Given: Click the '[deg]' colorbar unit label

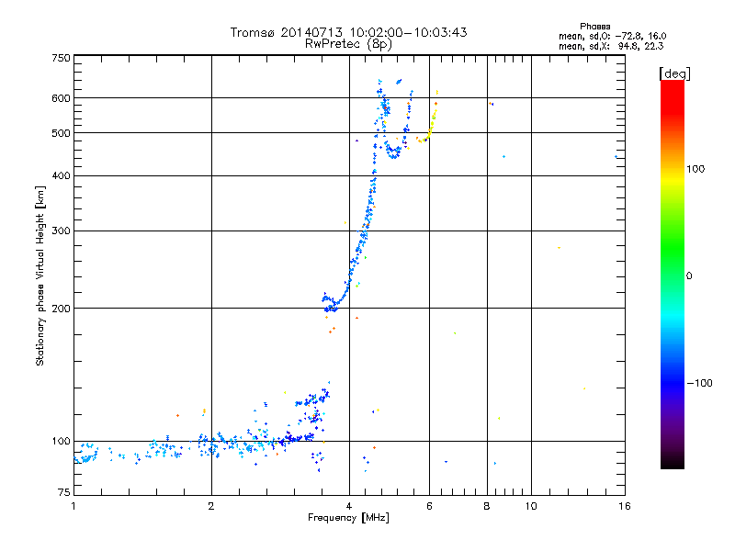Looking at the screenshot, I should coord(674,73).
